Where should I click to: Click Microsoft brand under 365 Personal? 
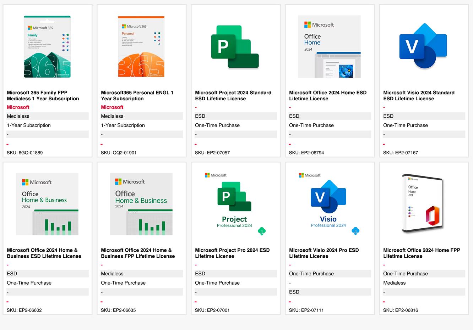click(x=112, y=107)
